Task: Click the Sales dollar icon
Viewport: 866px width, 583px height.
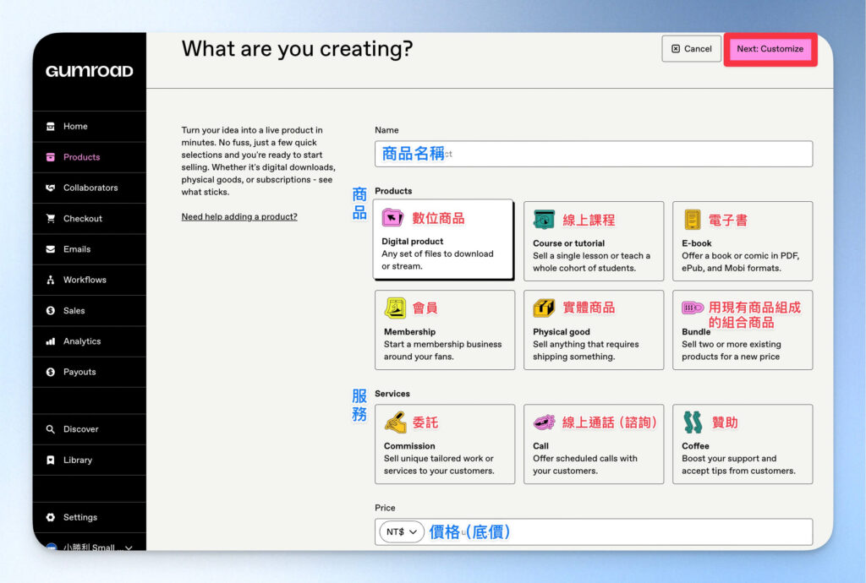Action: 50,311
